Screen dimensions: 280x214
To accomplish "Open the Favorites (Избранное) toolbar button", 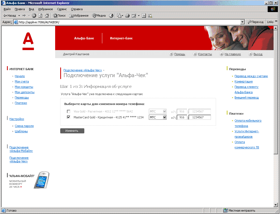I will click(x=79, y=16).
